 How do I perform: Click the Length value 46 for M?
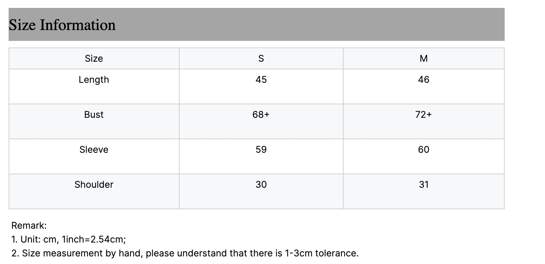point(424,80)
